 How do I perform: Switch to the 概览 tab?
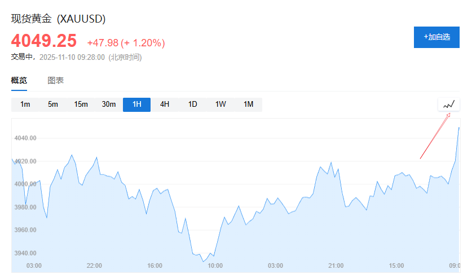(x=19, y=81)
